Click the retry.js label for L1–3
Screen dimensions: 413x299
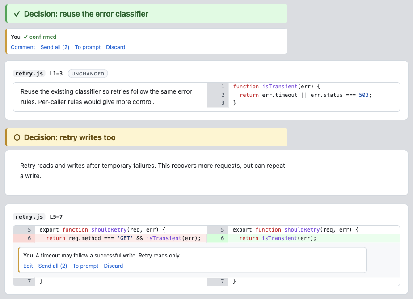pyautogui.click(x=29, y=73)
